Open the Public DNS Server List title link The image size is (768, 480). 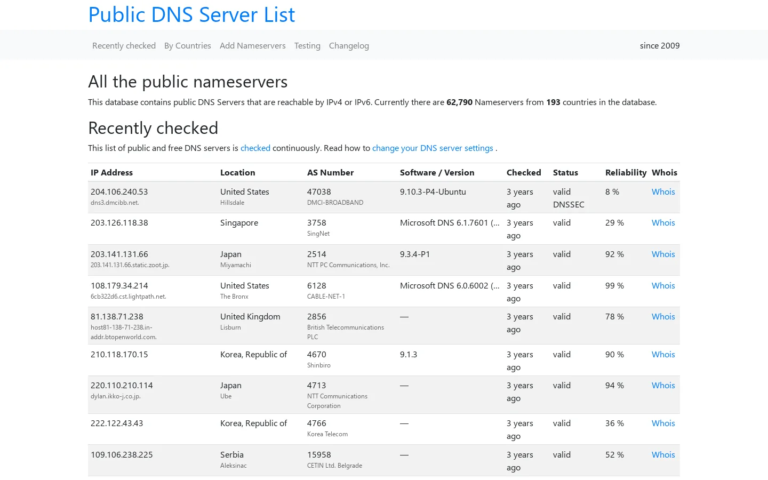(191, 14)
